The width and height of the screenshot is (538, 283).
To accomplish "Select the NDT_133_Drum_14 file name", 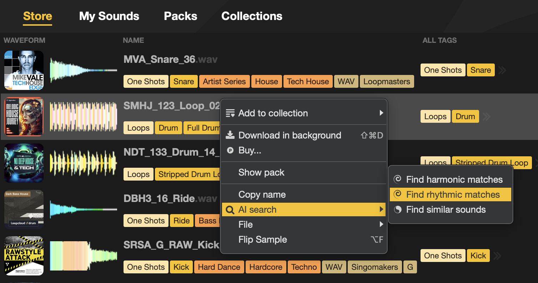I will pyautogui.click(x=171, y=152).
